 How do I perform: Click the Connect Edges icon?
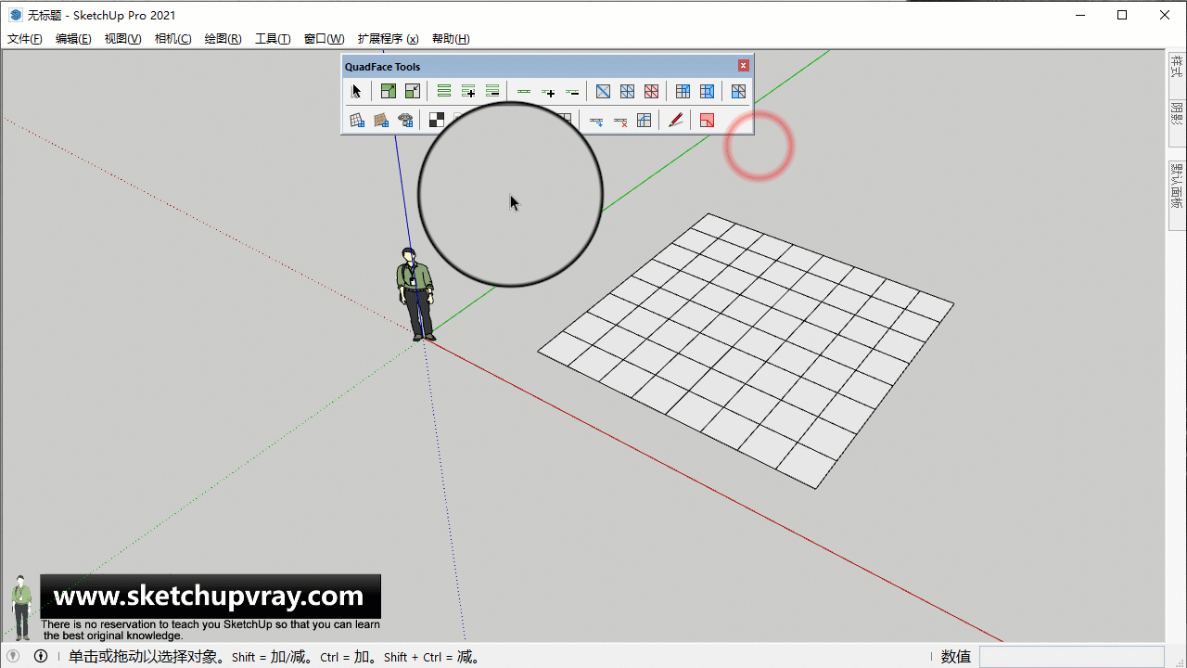[x=645, y=120]
